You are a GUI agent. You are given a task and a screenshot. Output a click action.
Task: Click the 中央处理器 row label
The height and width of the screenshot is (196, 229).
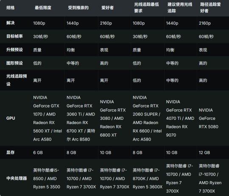point(17,178)
